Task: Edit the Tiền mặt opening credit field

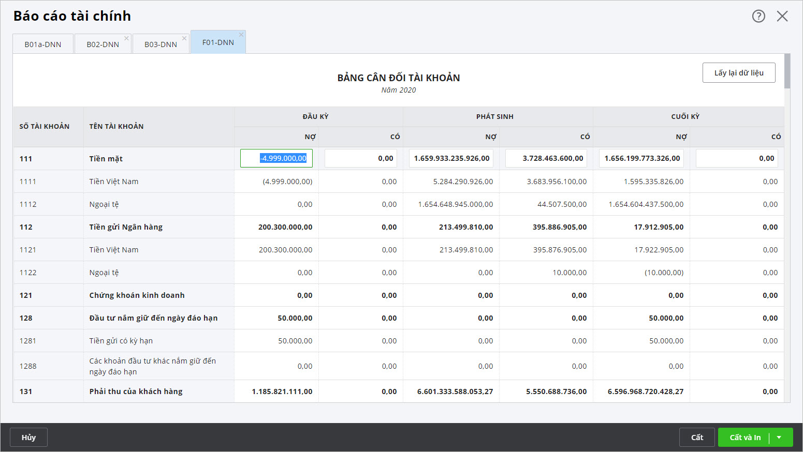Action: tap(361, 158)
